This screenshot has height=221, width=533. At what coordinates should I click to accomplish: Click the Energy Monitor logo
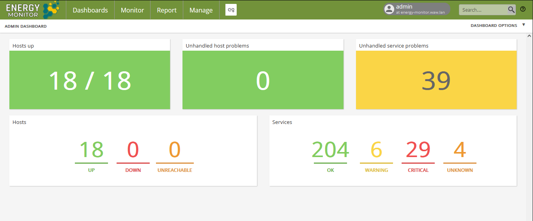[x=33, y=10]
